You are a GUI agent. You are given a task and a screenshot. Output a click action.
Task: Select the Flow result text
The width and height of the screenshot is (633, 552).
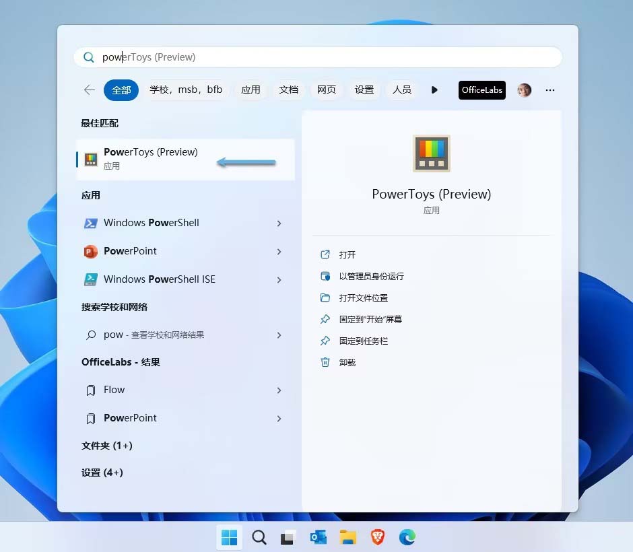pos(114,390)
